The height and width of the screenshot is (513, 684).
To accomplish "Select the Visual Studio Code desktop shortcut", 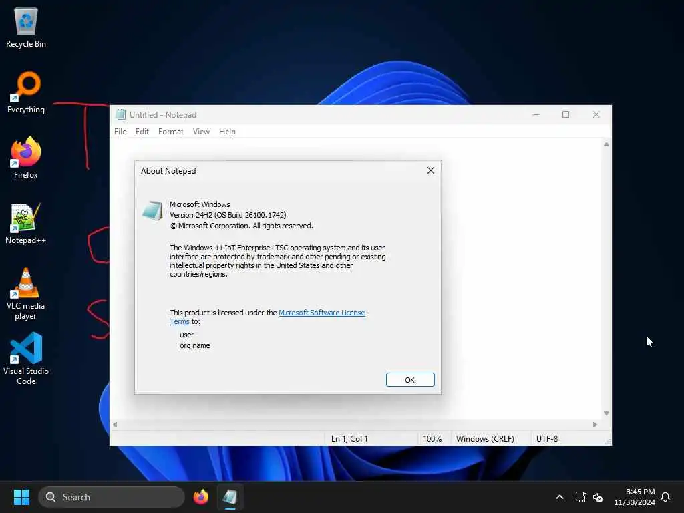I will coord(26,359).
